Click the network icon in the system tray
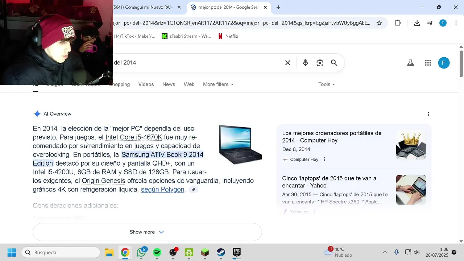 click(408, 252)
